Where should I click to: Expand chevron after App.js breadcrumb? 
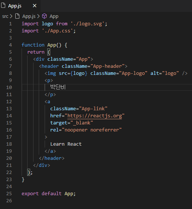[38, 16]
